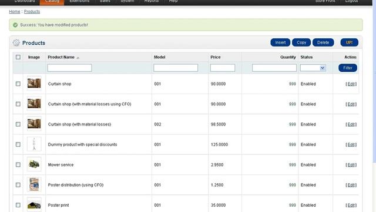Click the Insert button
The image size is (376, 212).
pyautogui.click(x=280, y=42)
